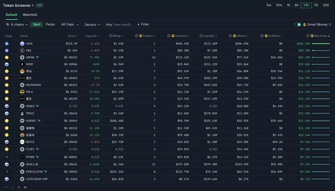Expand the All Caps dropdown
Image resolution: width=335 pixels, height=191 pixels.
click(x=70, y=25)
